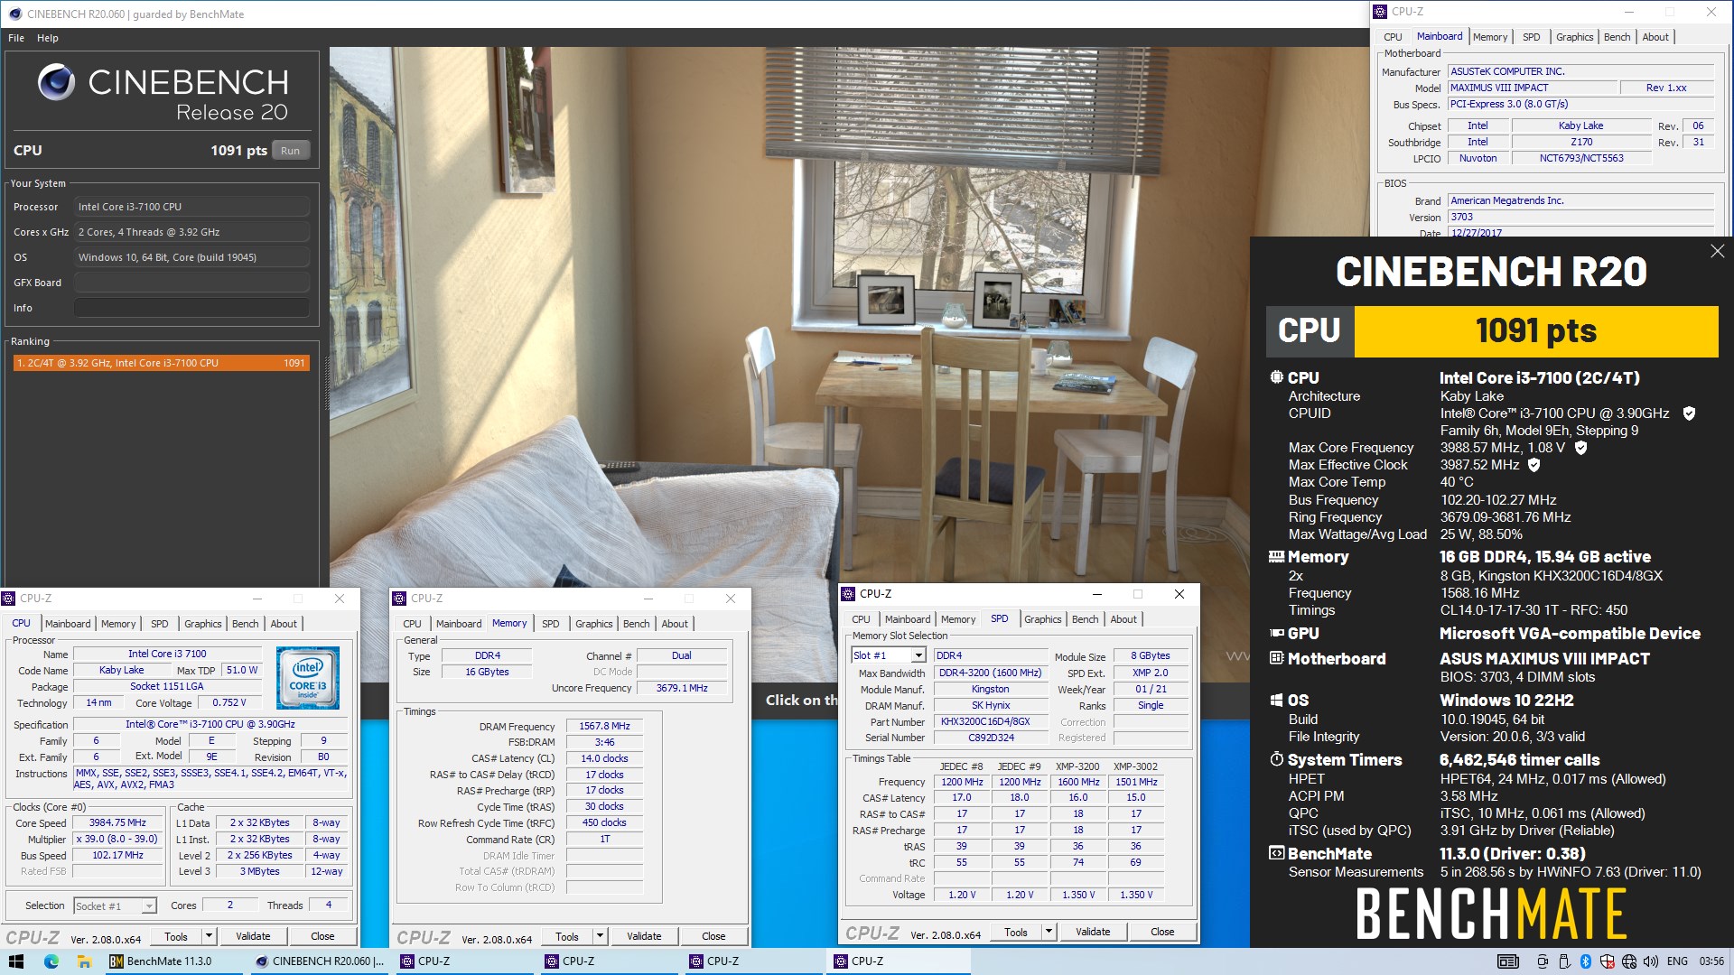The width and height of the screenshot is (1734, 975).
Task: Switch to Graphics tab in SPD window
Action: (x=1042, y=619)
